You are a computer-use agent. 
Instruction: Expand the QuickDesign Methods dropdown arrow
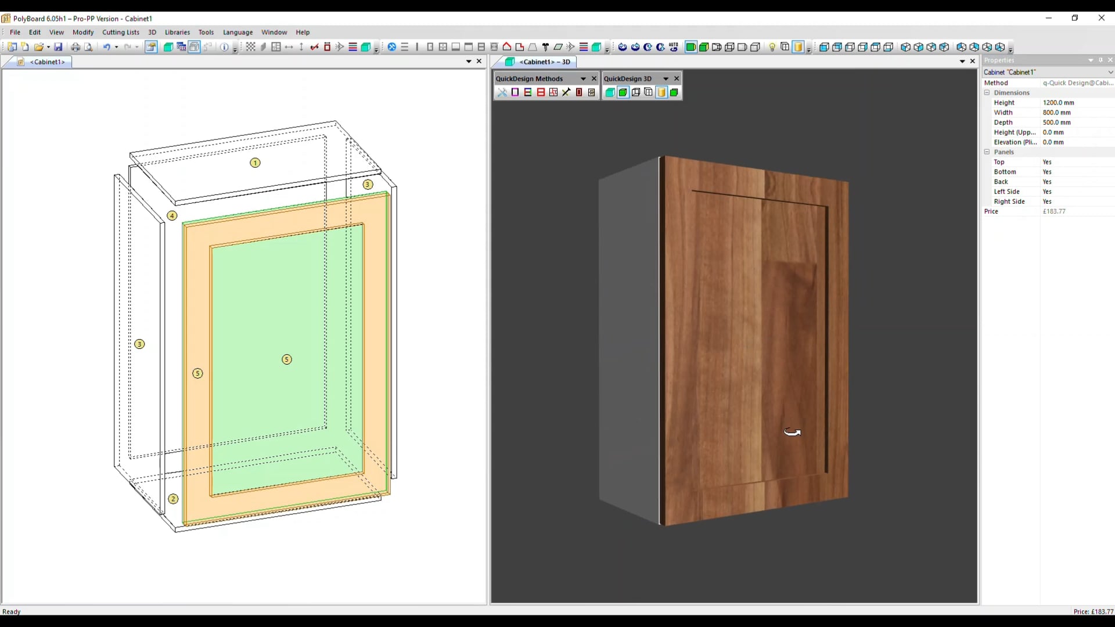[x=582, y=78]
